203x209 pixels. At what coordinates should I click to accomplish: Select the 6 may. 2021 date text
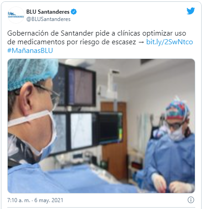49,200
